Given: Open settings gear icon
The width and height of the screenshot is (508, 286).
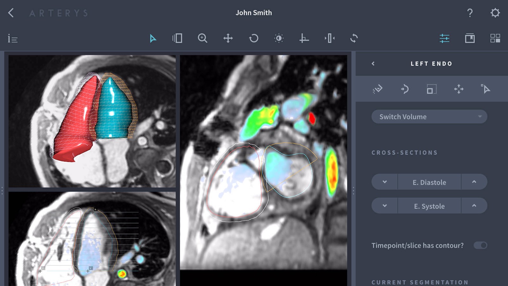Looking at the screenshot, I should (495, 13).
